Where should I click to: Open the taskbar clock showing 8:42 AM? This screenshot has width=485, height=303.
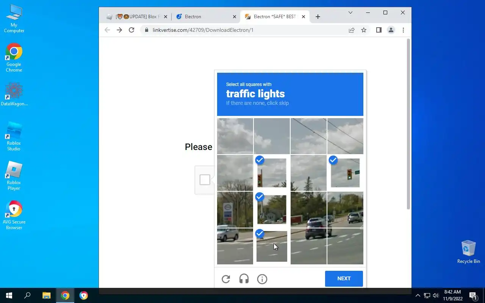(x=452, y=295)
